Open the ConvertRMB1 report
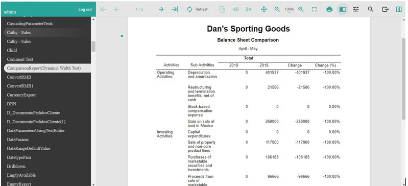Viewport: 408px width, 186px height. (20, 86)
